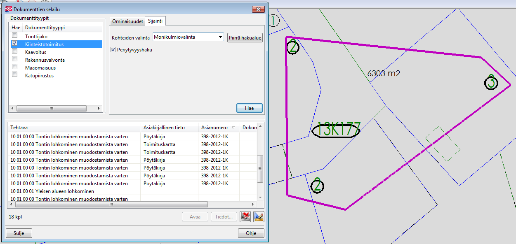Select the Rakennusvalvonta row label
Image resolution: width=516 pixels, height=244 pixels.
pos(45,60)
